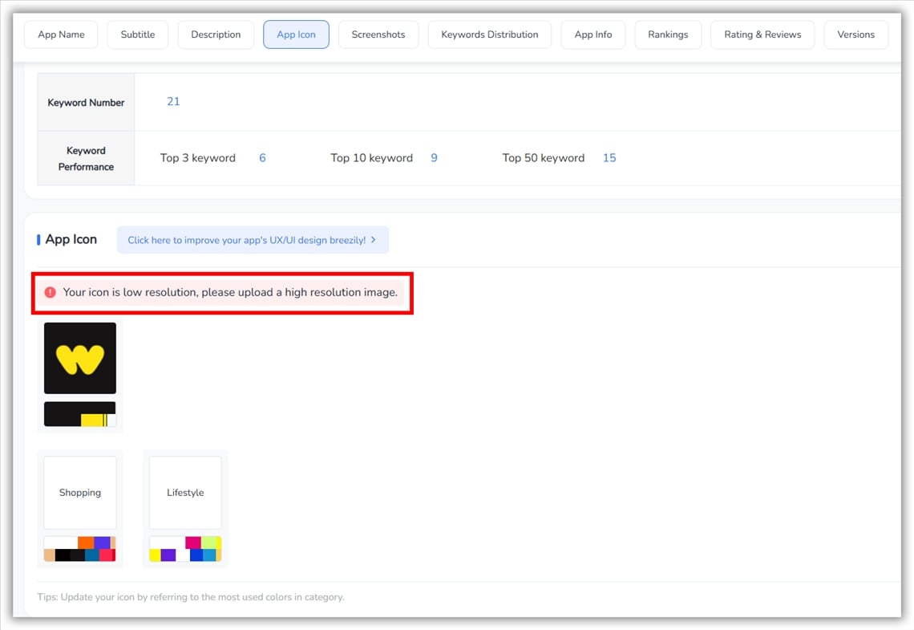Select the App Icon tab
Screen dimensions: 914x630
coord(296,35)
